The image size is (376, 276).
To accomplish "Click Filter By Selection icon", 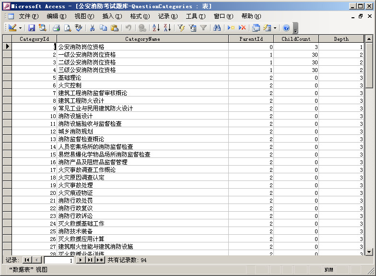I will (181, 28).
